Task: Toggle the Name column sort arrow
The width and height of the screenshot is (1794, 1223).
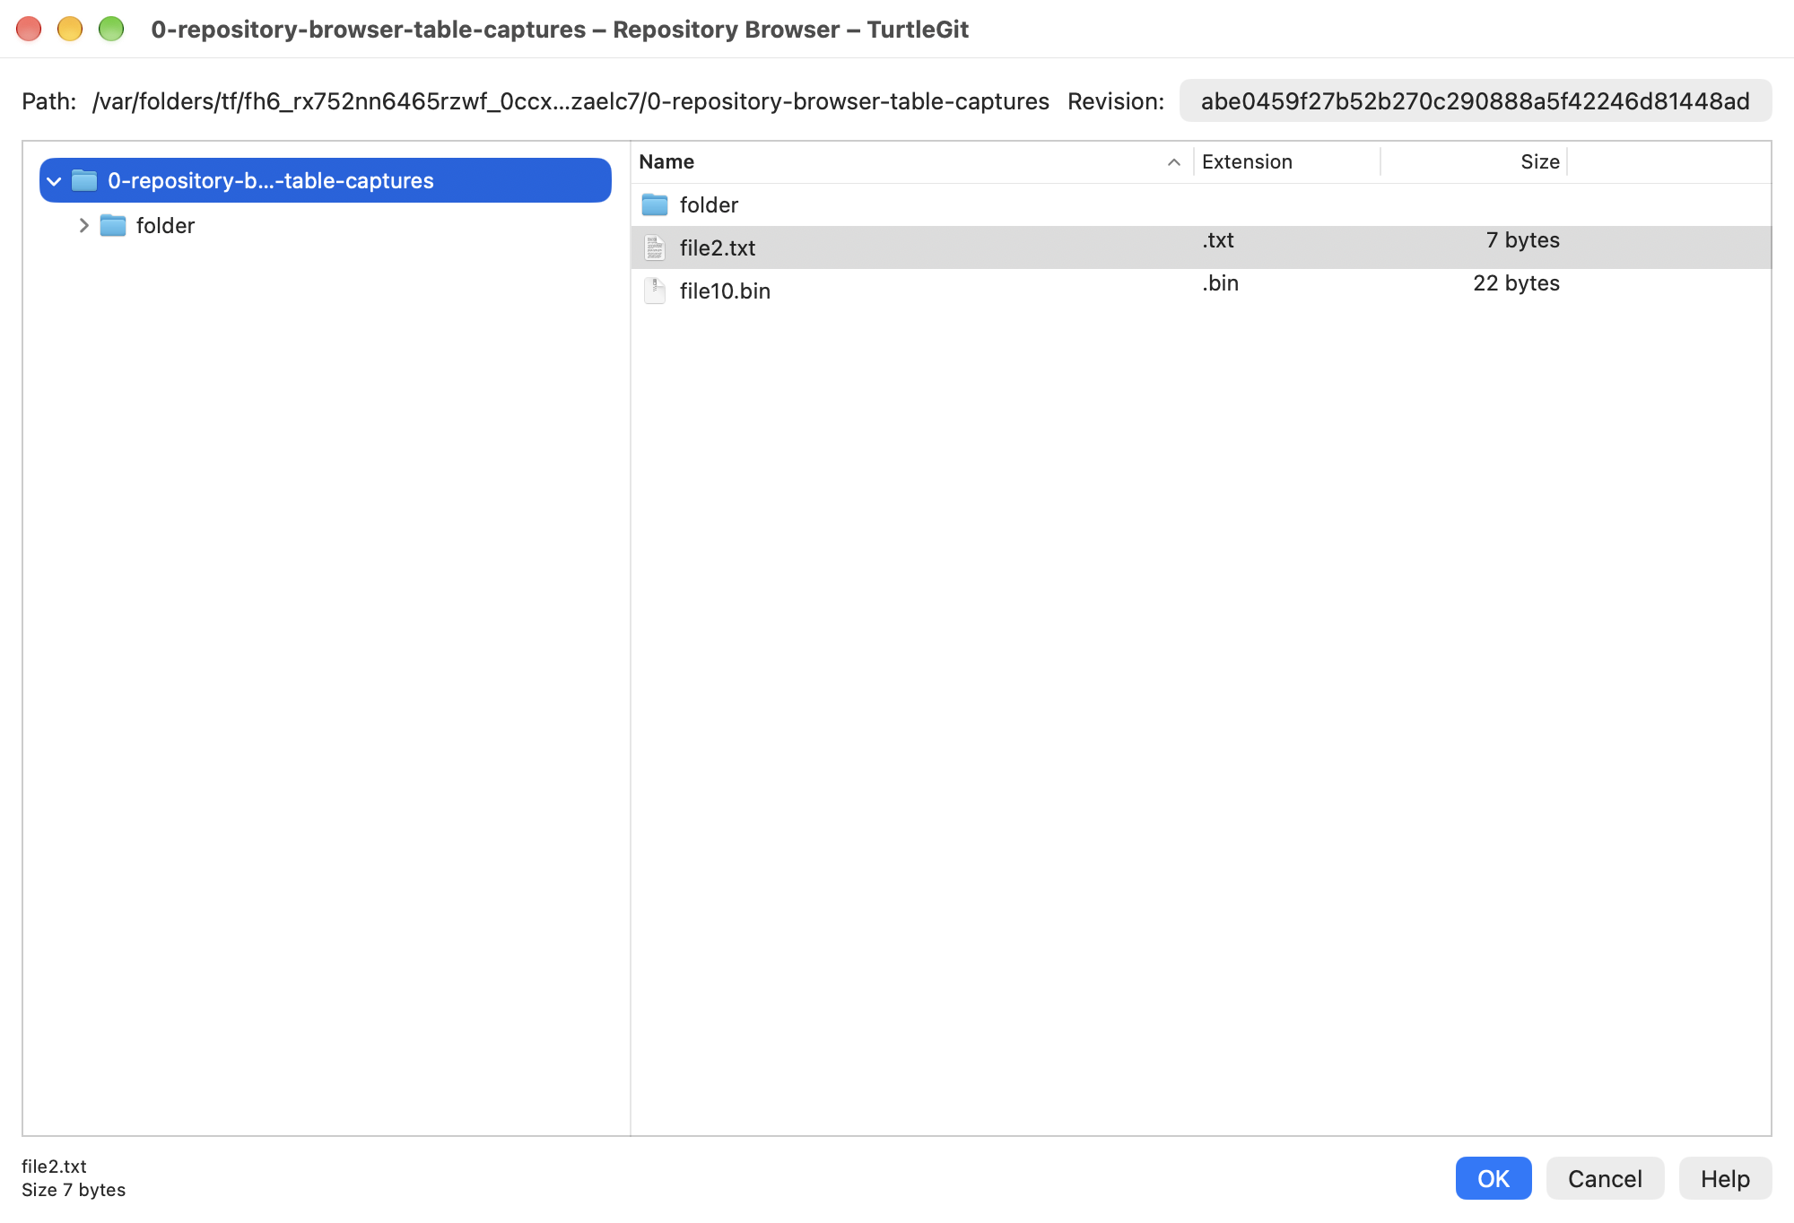Action: (1173, 162)
